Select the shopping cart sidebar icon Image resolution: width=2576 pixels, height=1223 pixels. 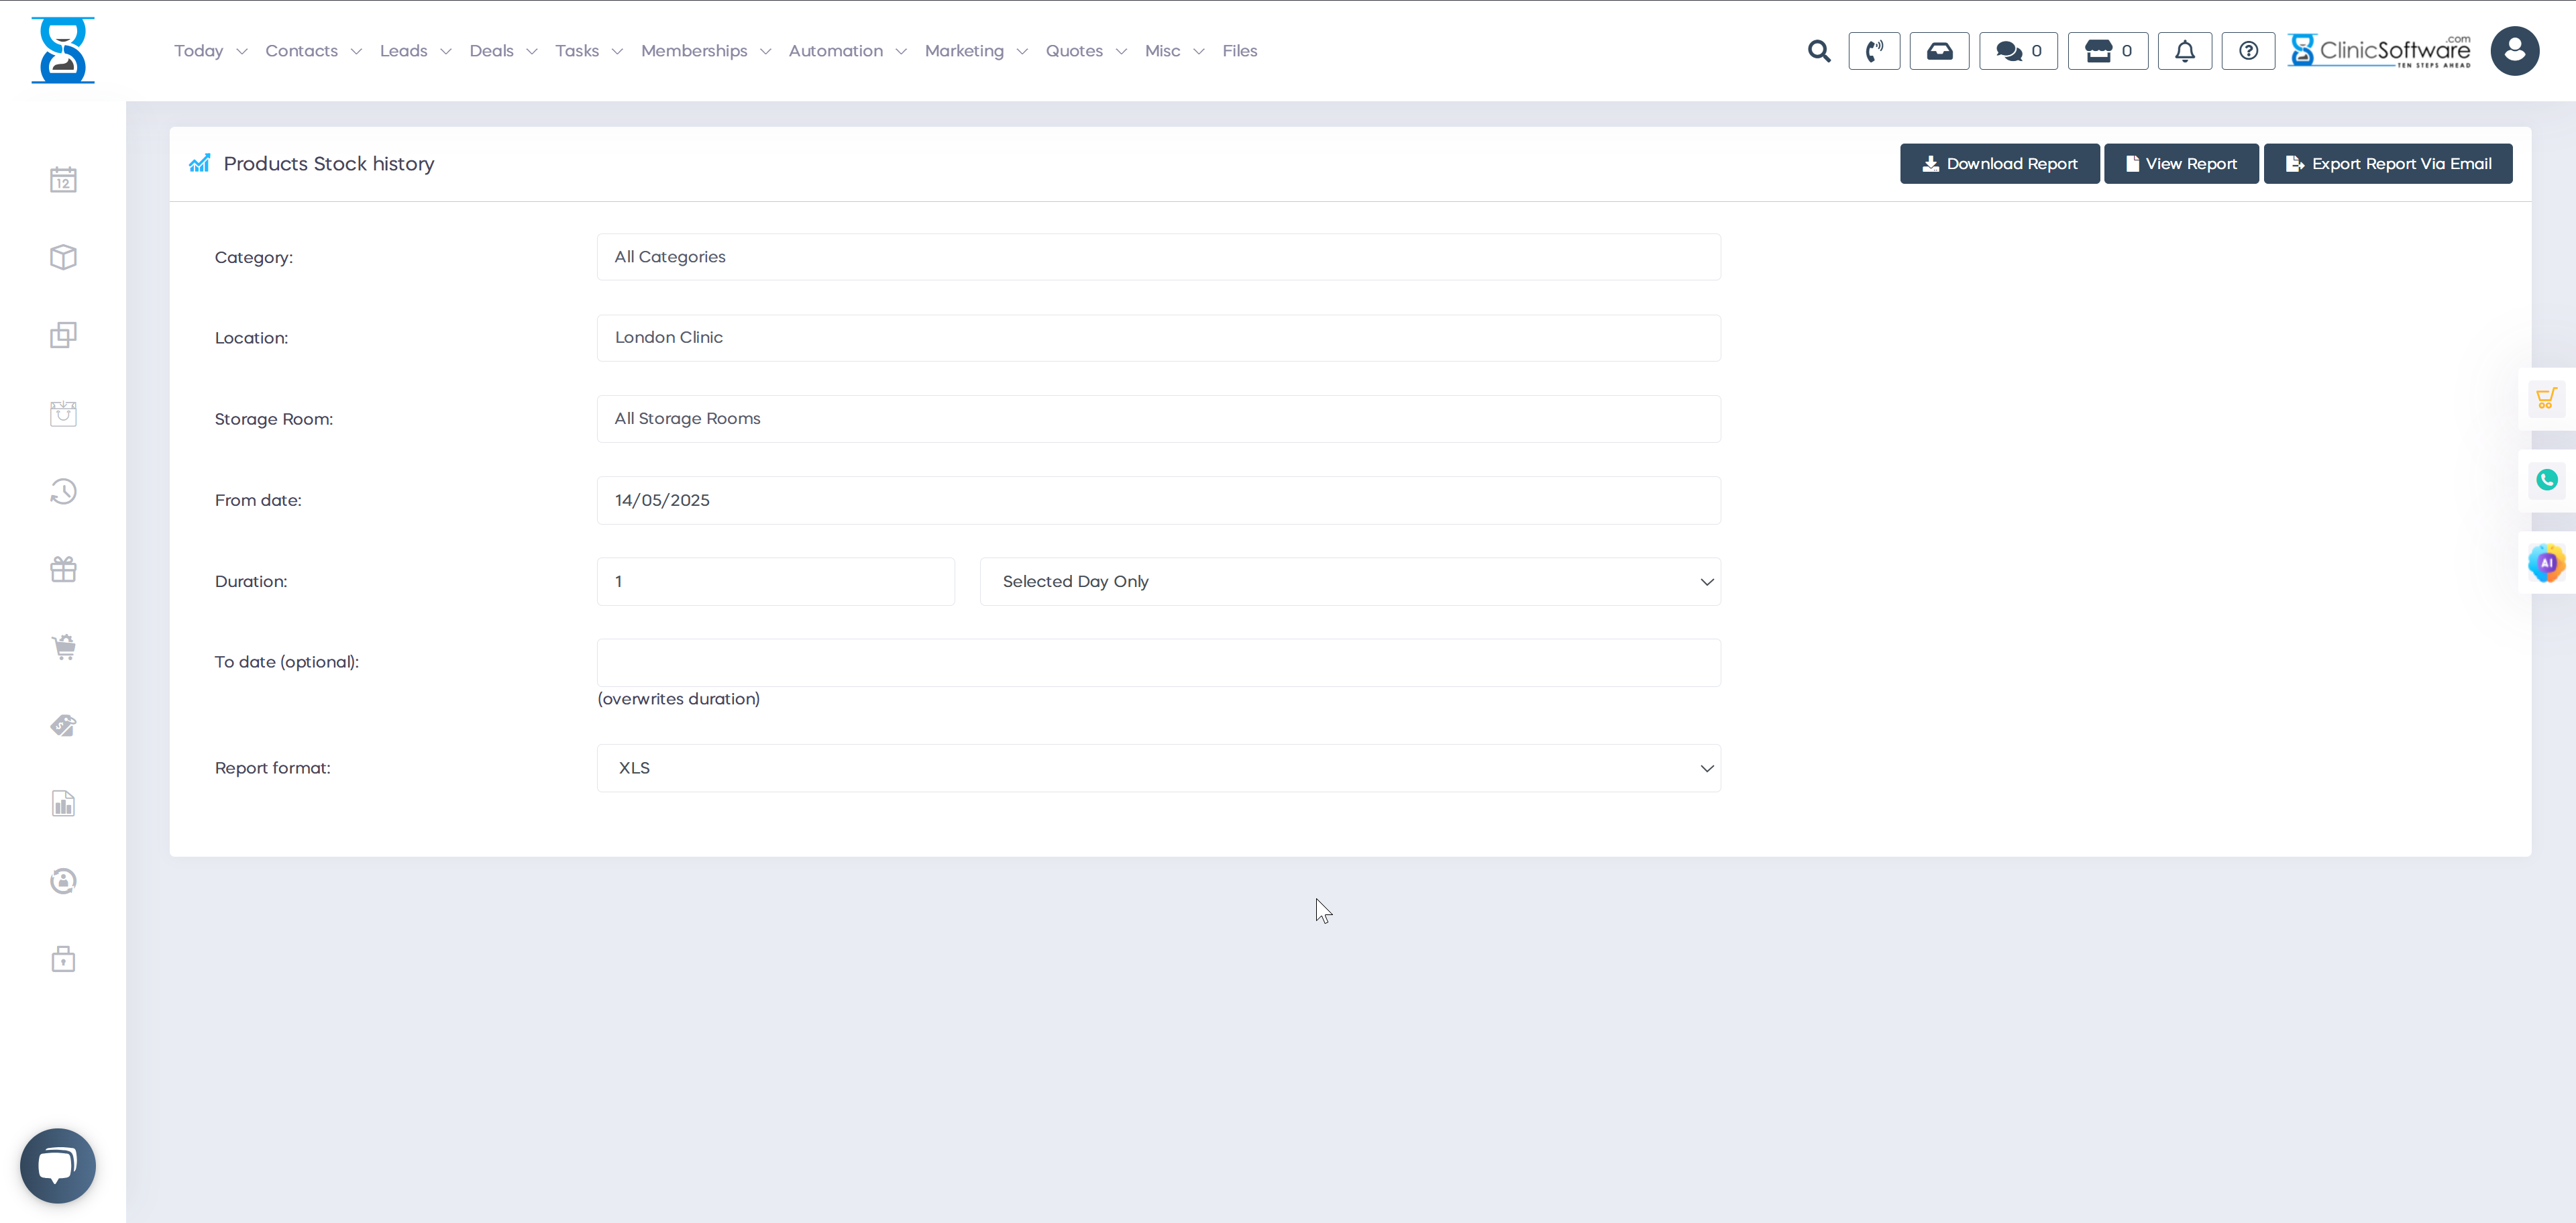click(x=63, y=647)
